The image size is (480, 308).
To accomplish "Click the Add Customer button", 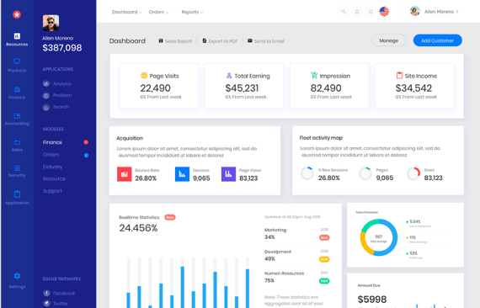I will [x=437, y=40].
